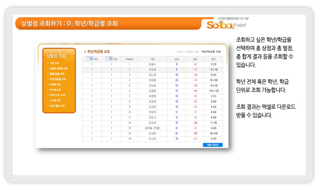Open the 학년 grade dropdown
The image size is (322, 190).
click(x=89, y=59)
